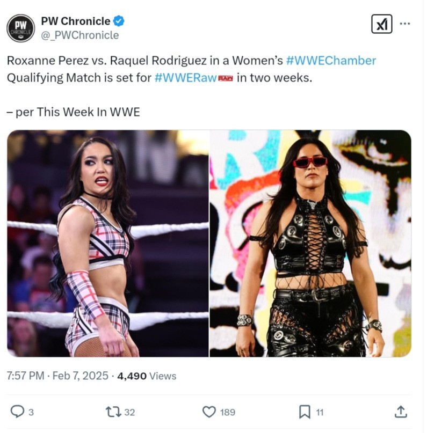This screenshot has height=433, width=434.
Task: Open the right photo with red sunglasses
Action: [x=310, y=244]
